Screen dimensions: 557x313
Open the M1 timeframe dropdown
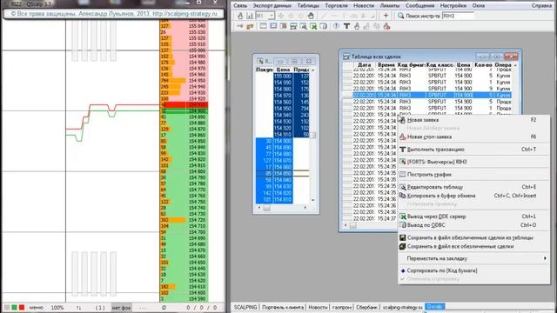click(x=265, y=16)
